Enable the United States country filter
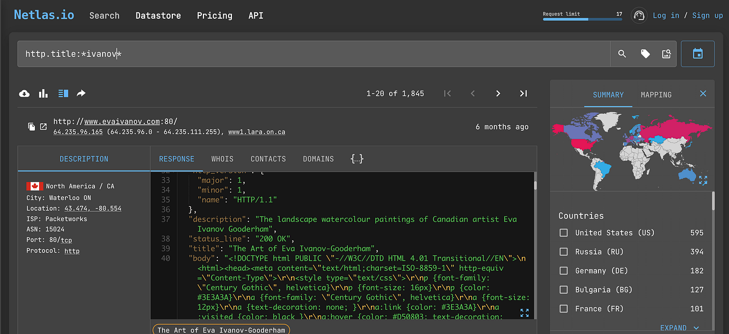729x334 pixels. (x=564, y=233)
